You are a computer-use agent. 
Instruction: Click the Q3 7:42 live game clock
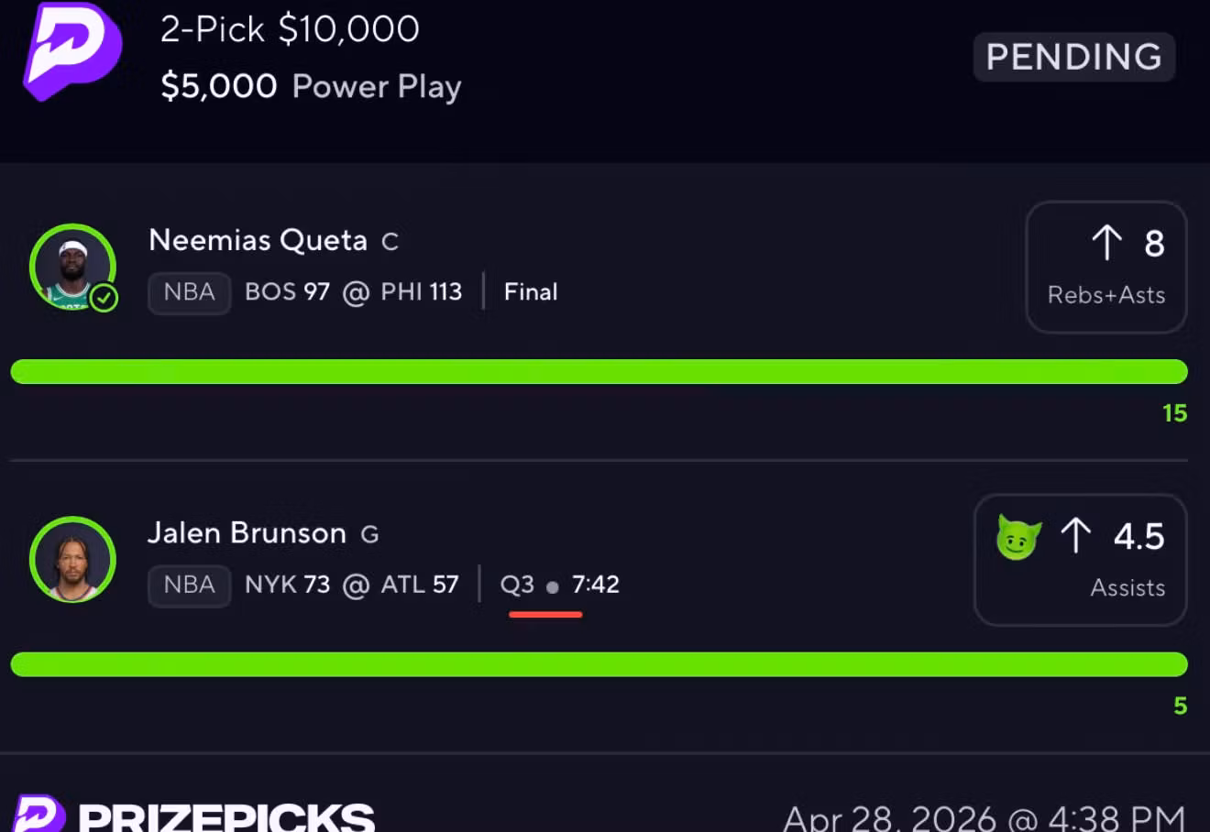tap(560, 585)
